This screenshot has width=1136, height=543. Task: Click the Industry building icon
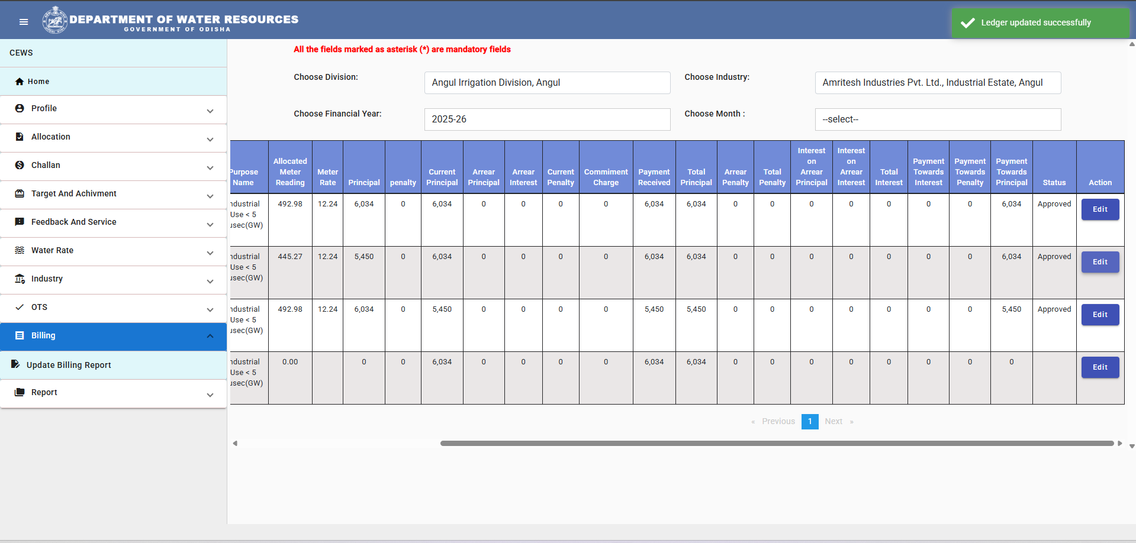20,279
